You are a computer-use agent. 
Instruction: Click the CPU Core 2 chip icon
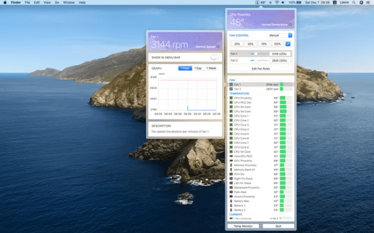(231, 120)
